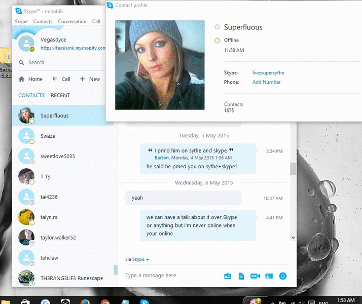
Task: Click message 'he said he pmed you on sythe+skype?'
Action: [x=192, y=167]
